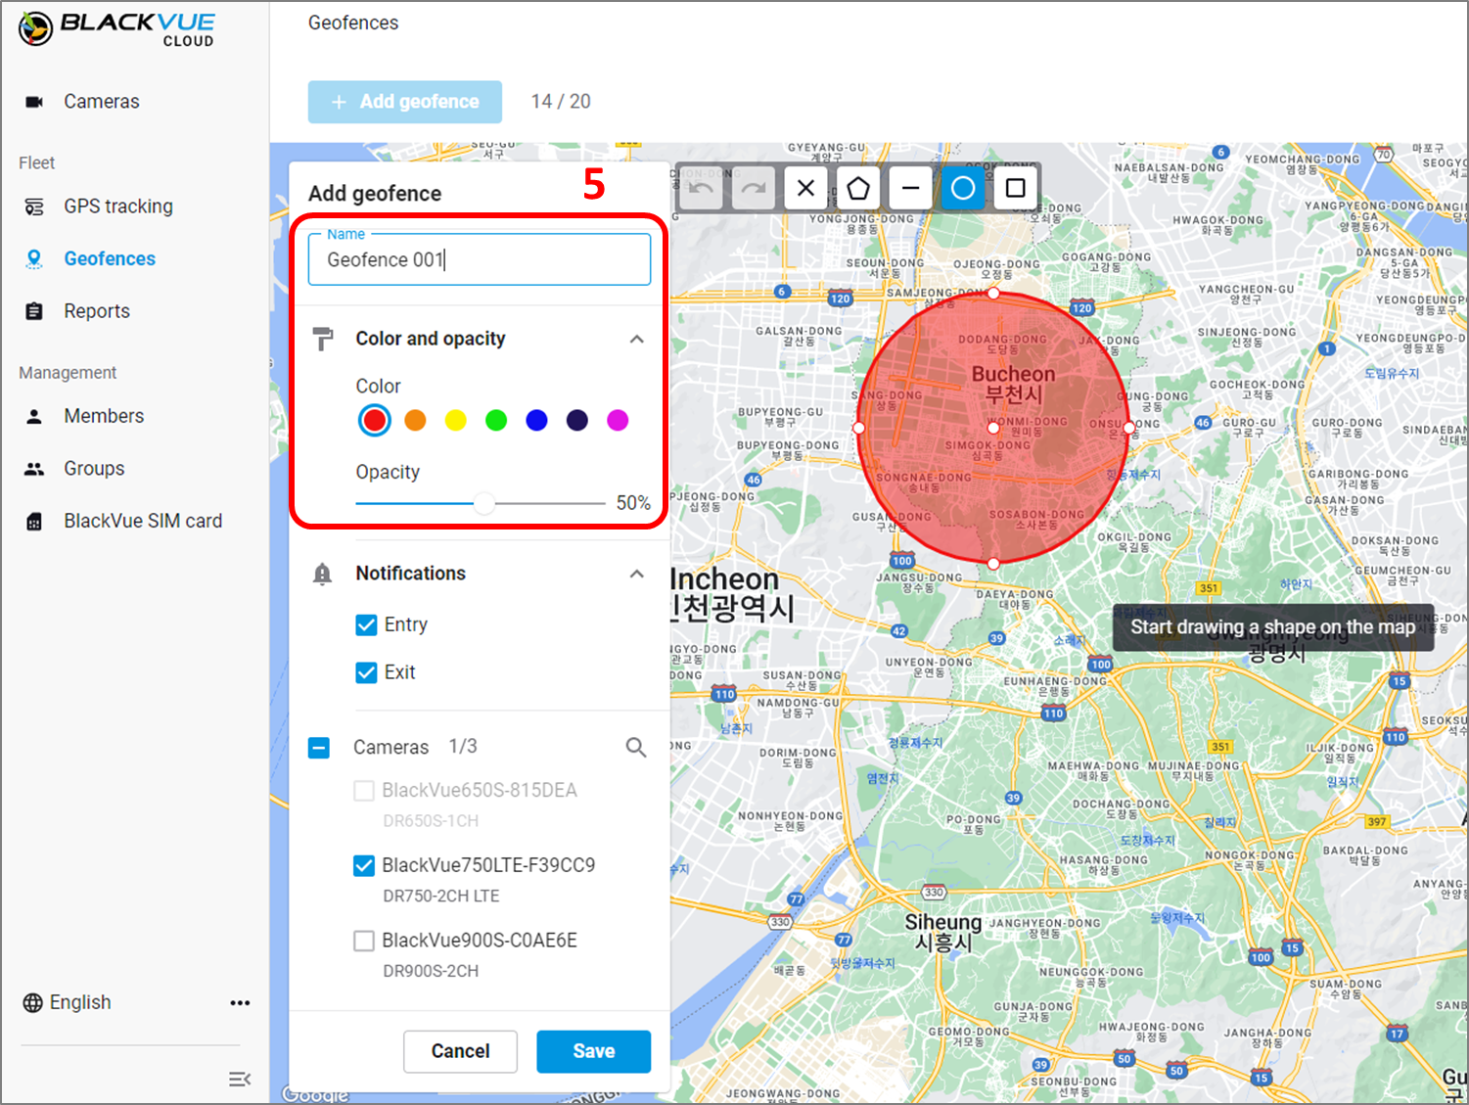Click the SIM card icon

(34, 521)
